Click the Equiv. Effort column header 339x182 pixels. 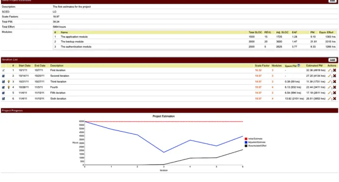pos(326,32)
